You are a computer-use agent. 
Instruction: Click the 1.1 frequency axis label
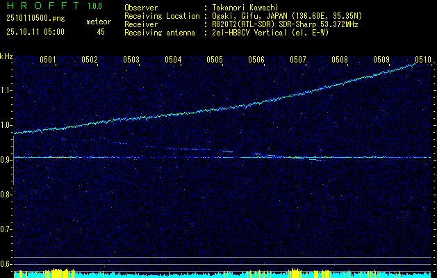[x=6, y=90]
